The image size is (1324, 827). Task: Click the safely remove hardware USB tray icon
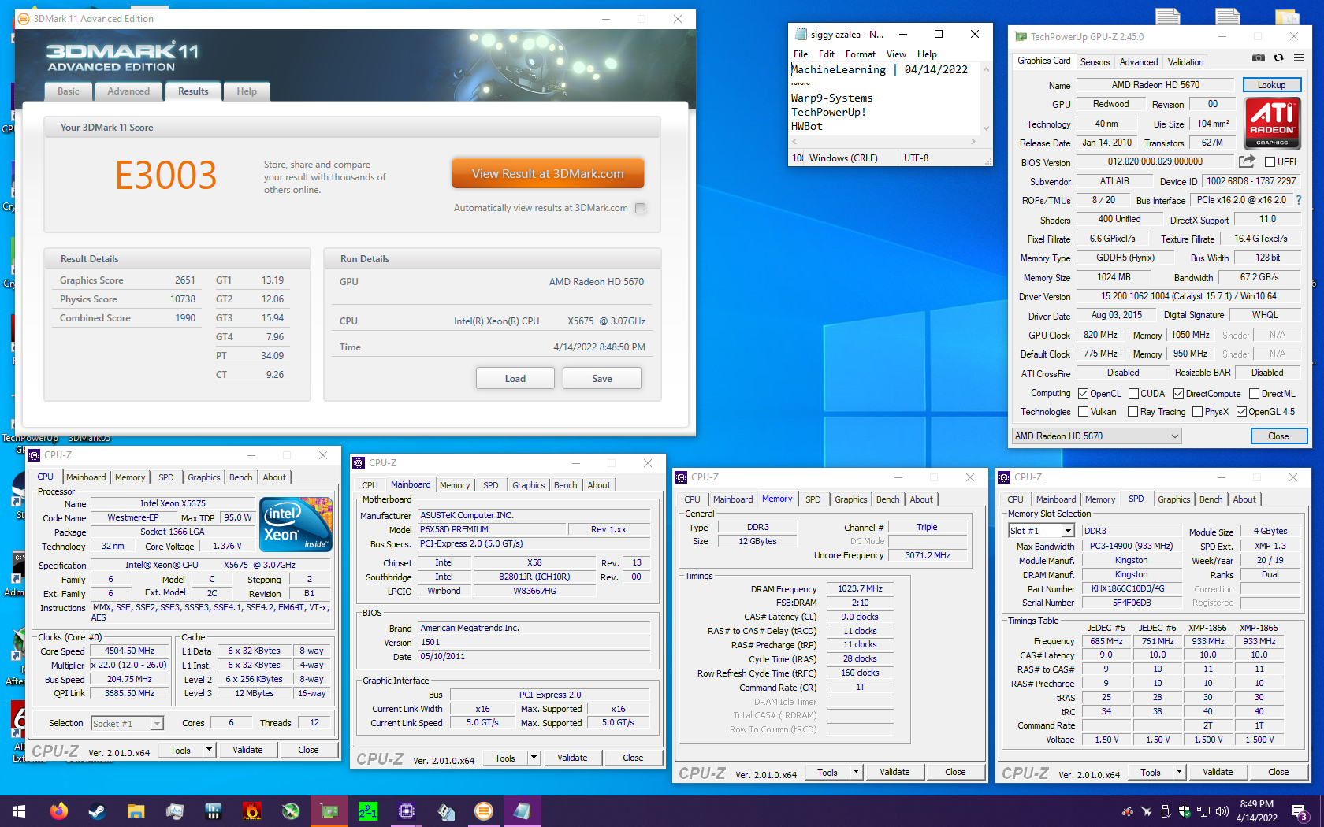point(1165,811)
